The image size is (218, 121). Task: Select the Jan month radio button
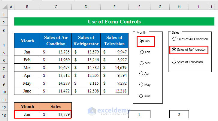tap(142, 41)
